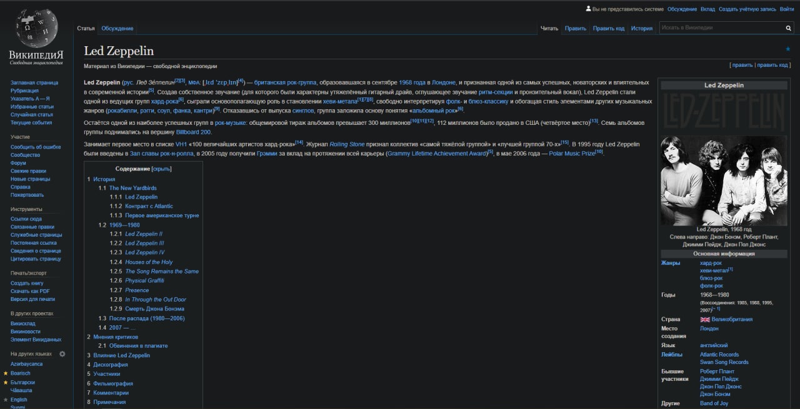Click the Led Zeppelin logo image
Image resolution: width=800 pixels, height=409 pixels.
tap(724, 112)
